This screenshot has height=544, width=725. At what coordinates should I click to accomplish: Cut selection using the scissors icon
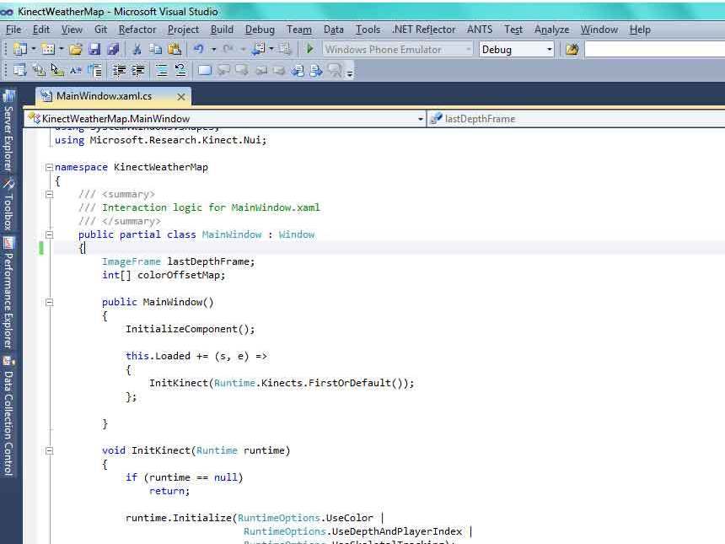coord(137,49)
